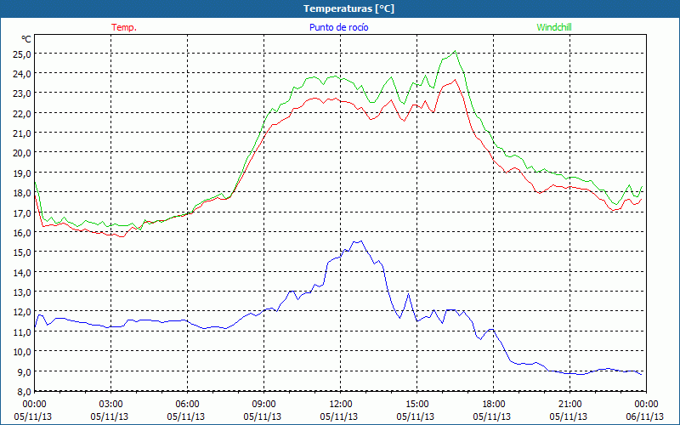Click the 10,0 y-axis value
The image size is (680, 425).
(x=23, y=352)
